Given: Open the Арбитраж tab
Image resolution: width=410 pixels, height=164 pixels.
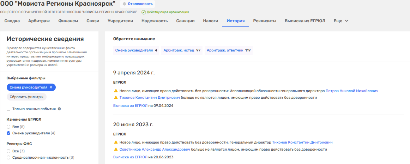Looking at the screenshot, I should 39,21.
